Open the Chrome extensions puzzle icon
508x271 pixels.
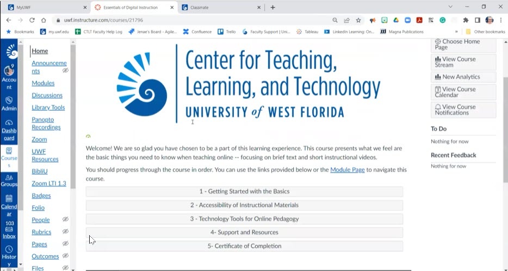466,20
